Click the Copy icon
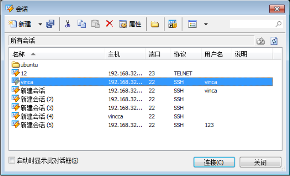The image size is (290, 176). click(82, 24)
